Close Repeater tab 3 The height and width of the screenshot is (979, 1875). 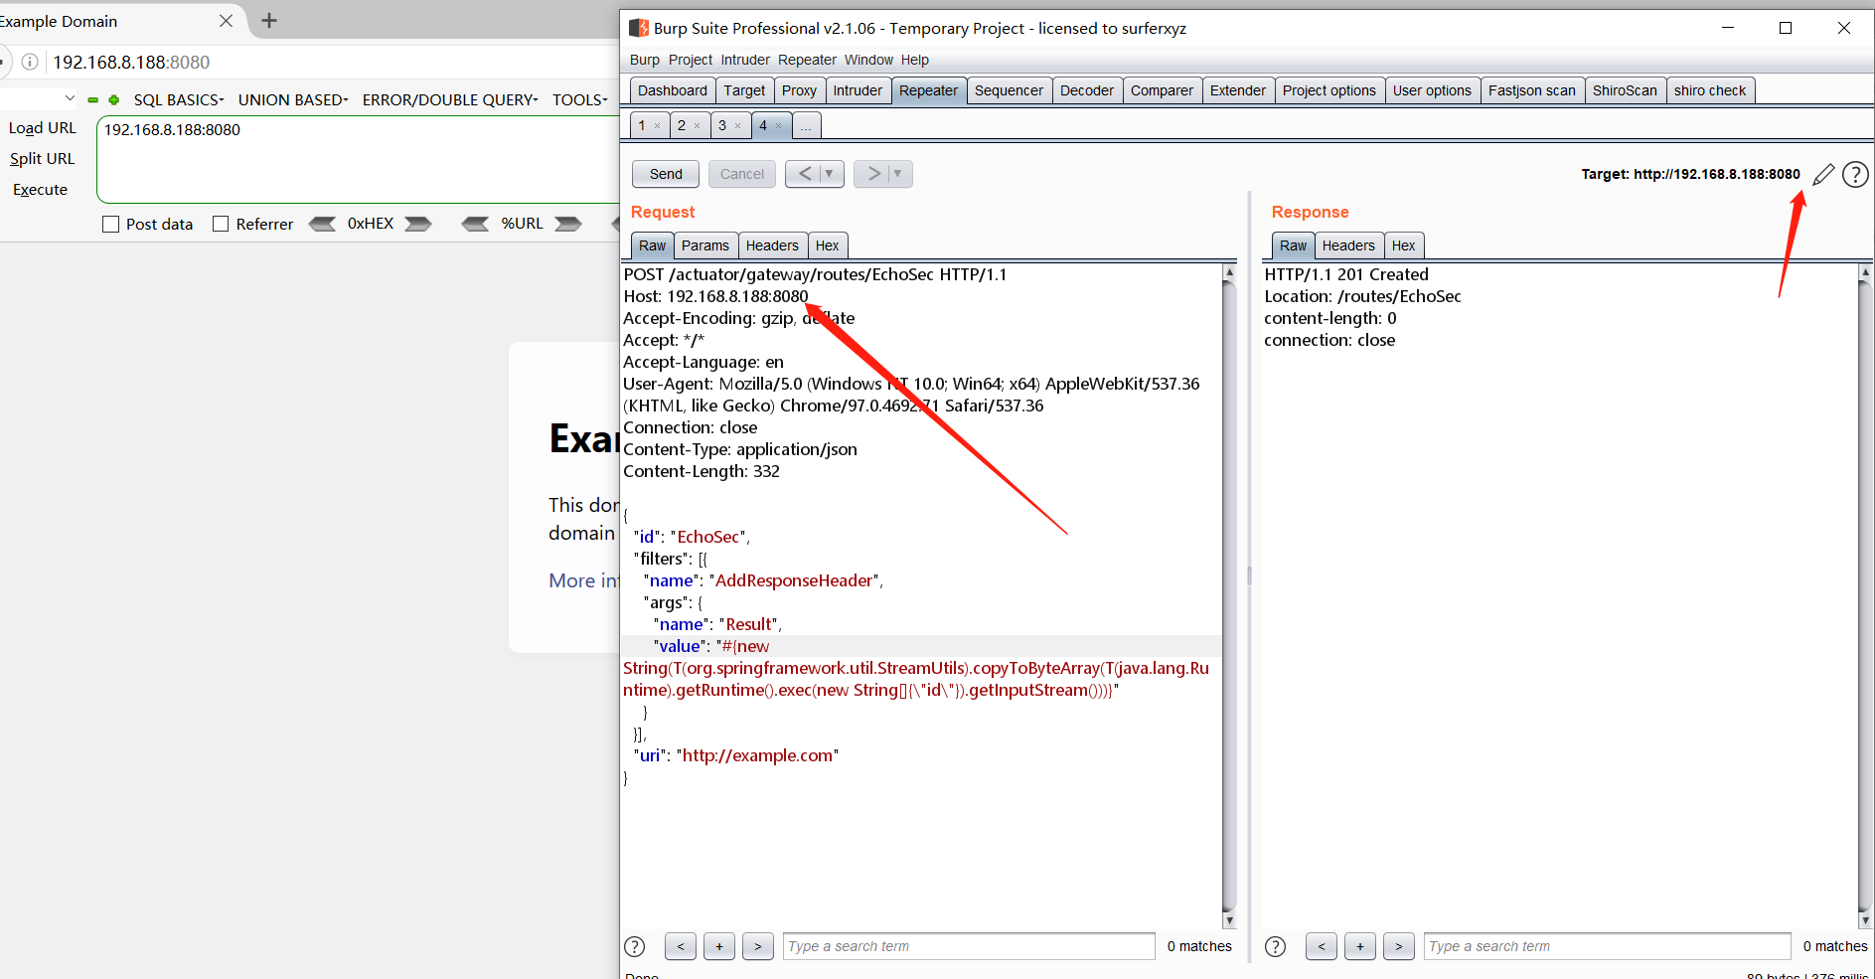coord(738,126)
